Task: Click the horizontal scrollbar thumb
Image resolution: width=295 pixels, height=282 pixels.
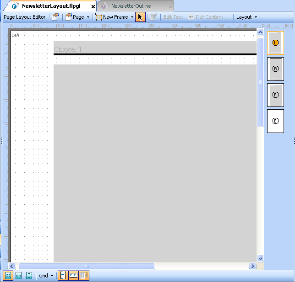Action: click(x=87, y=266)
